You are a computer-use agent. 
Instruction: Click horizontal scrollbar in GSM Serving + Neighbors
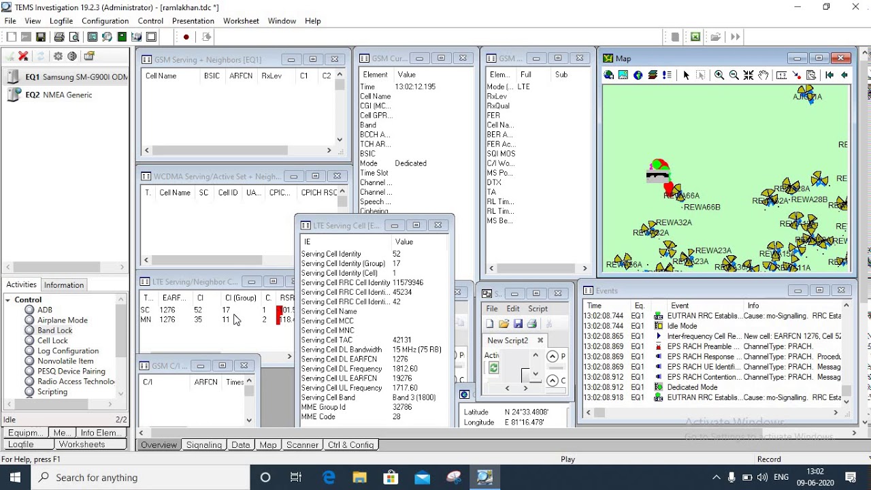tap(237, 150)
